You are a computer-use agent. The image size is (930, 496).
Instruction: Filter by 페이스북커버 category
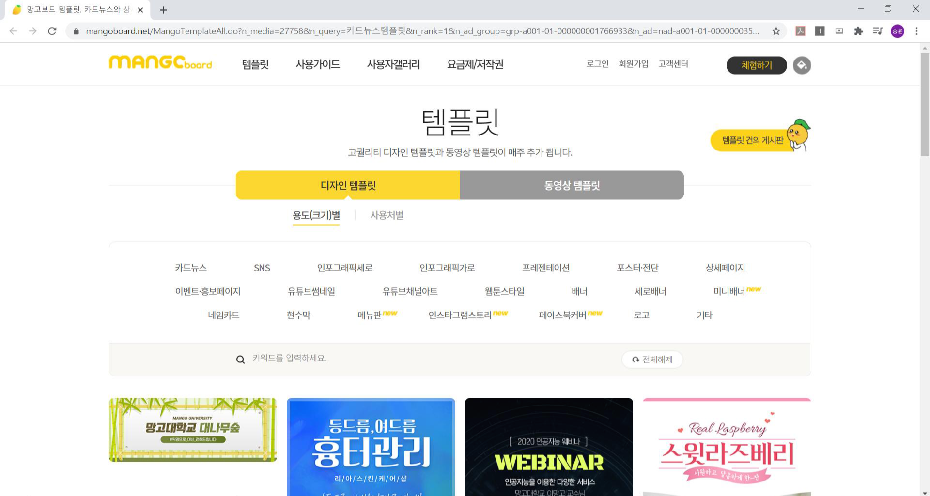pyautogui.click(x=563, y=315)
